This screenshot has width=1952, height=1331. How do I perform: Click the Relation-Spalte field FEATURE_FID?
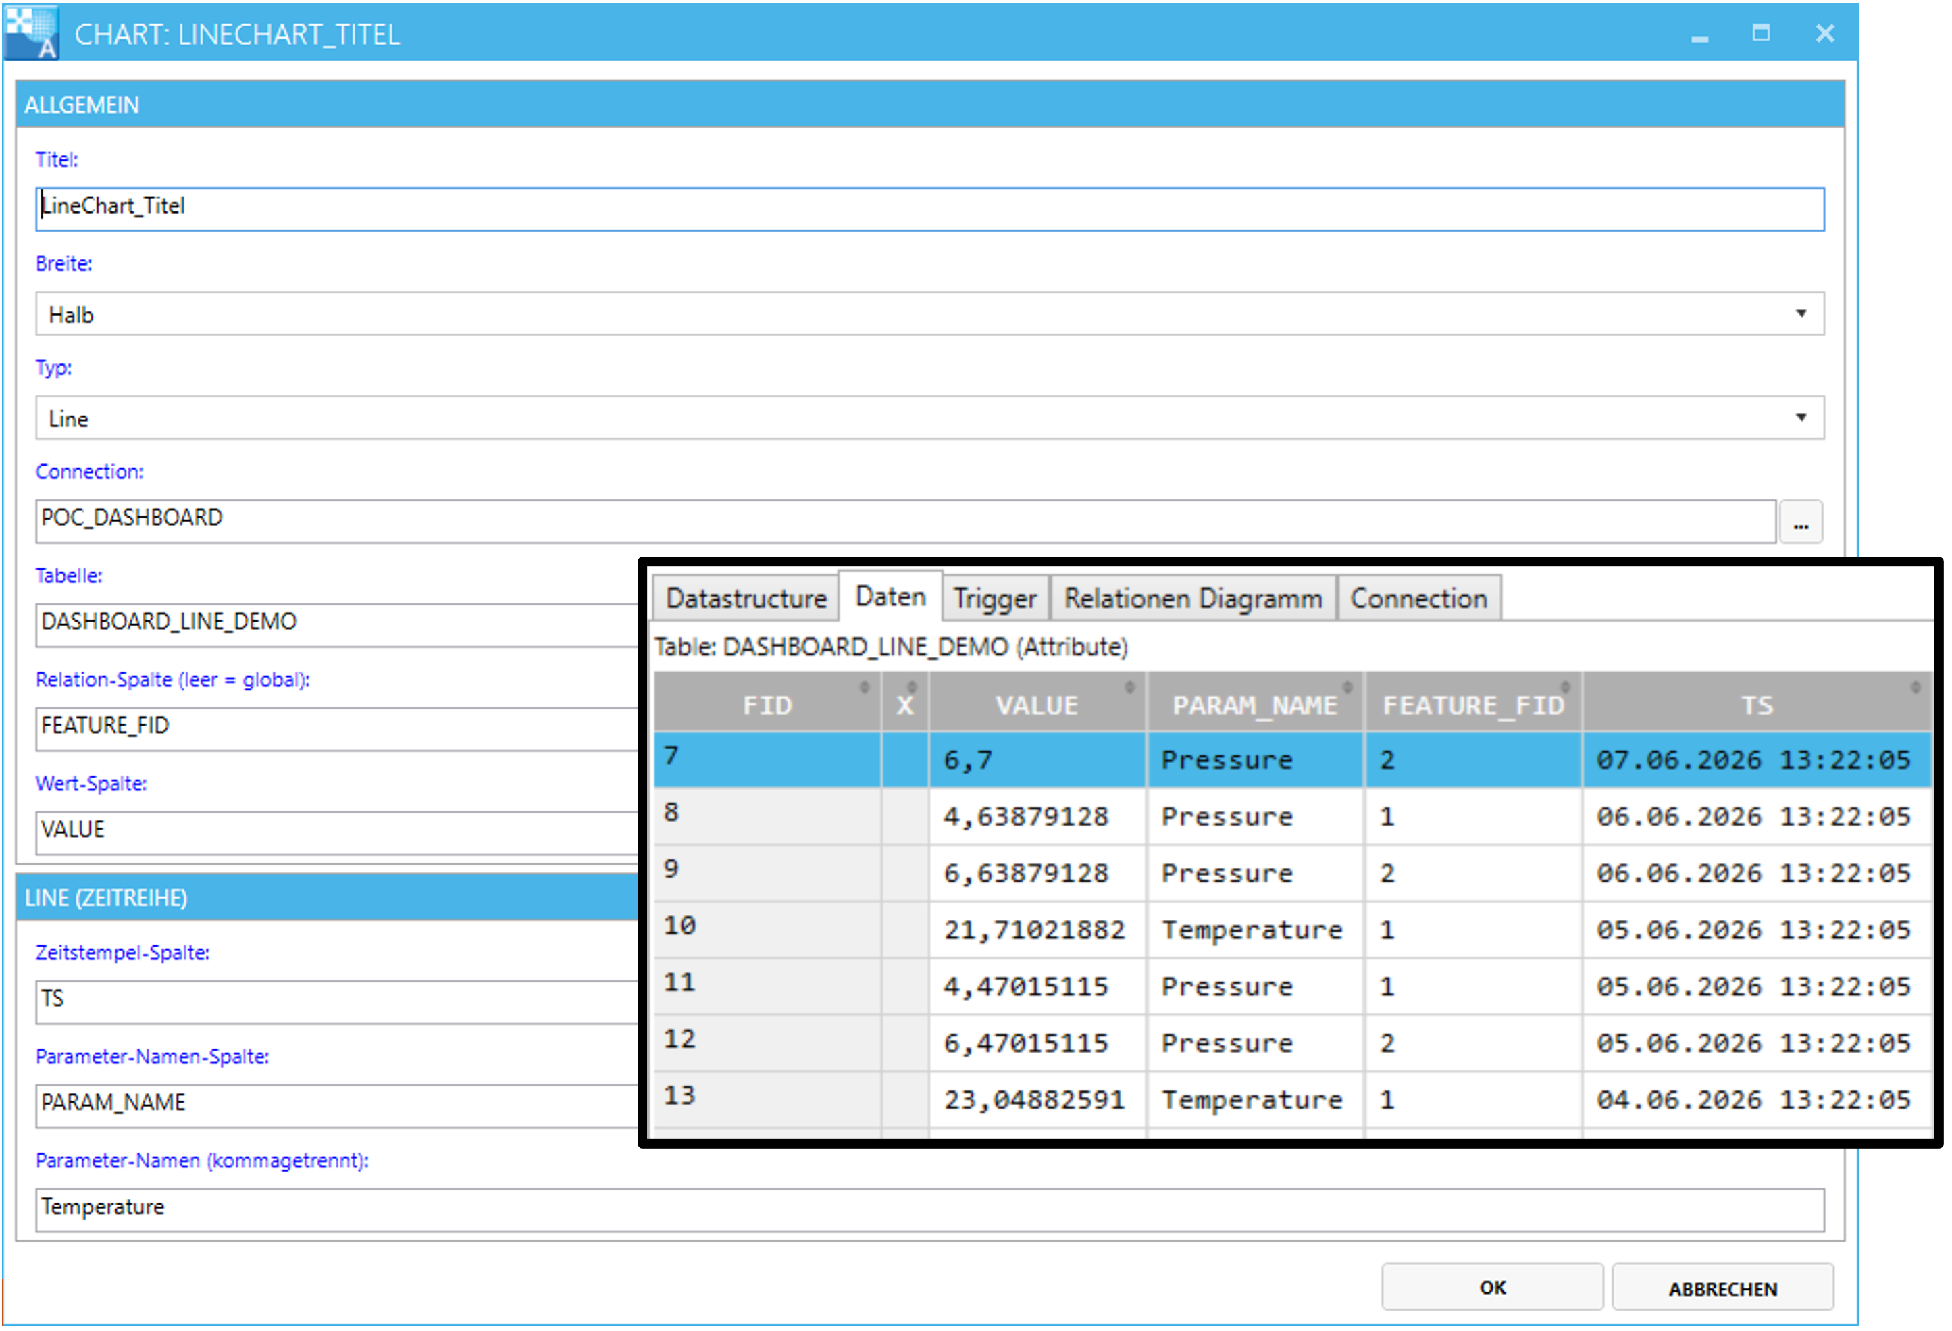[x=338, y=728]
